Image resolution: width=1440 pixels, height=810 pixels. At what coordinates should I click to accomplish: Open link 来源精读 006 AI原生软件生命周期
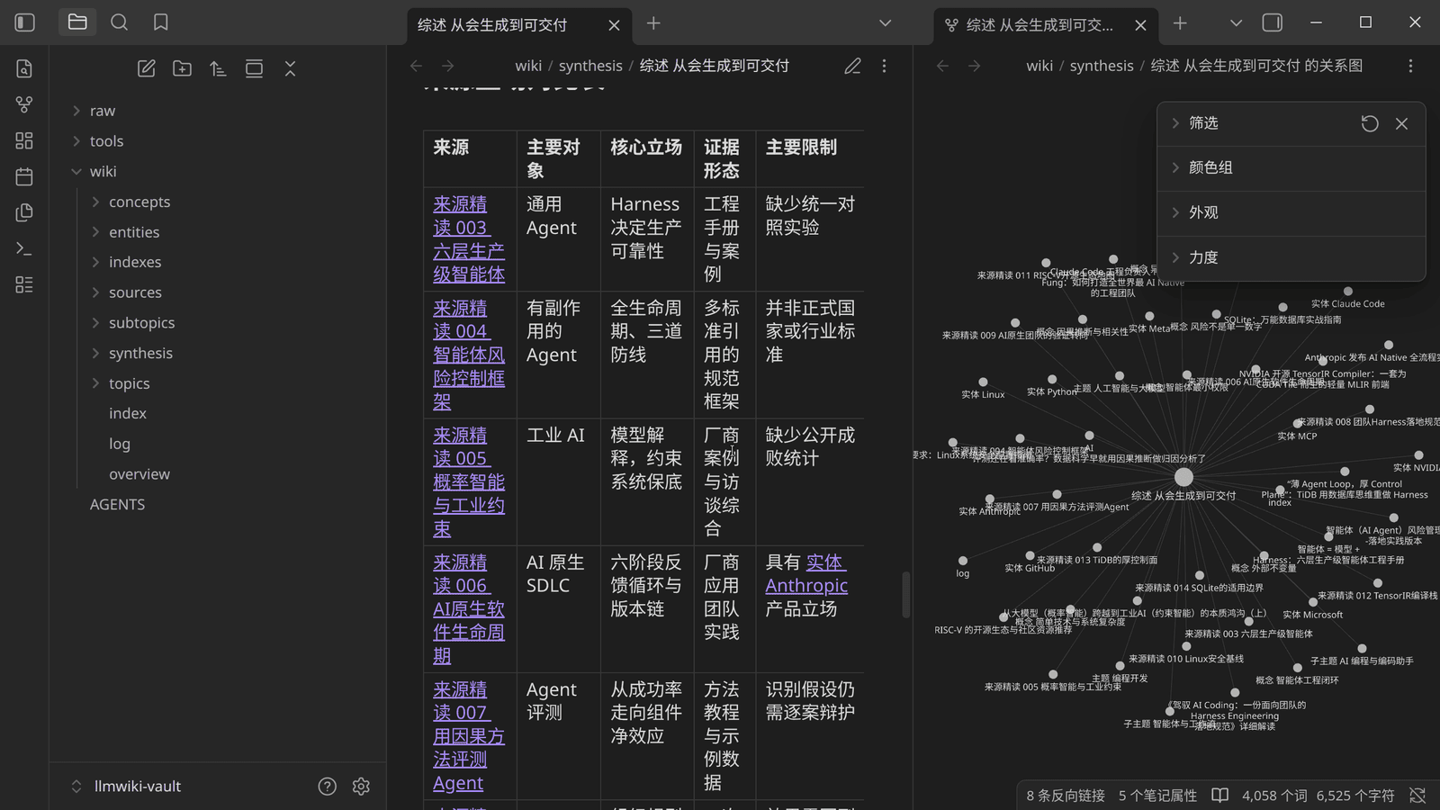click(469, 609)
